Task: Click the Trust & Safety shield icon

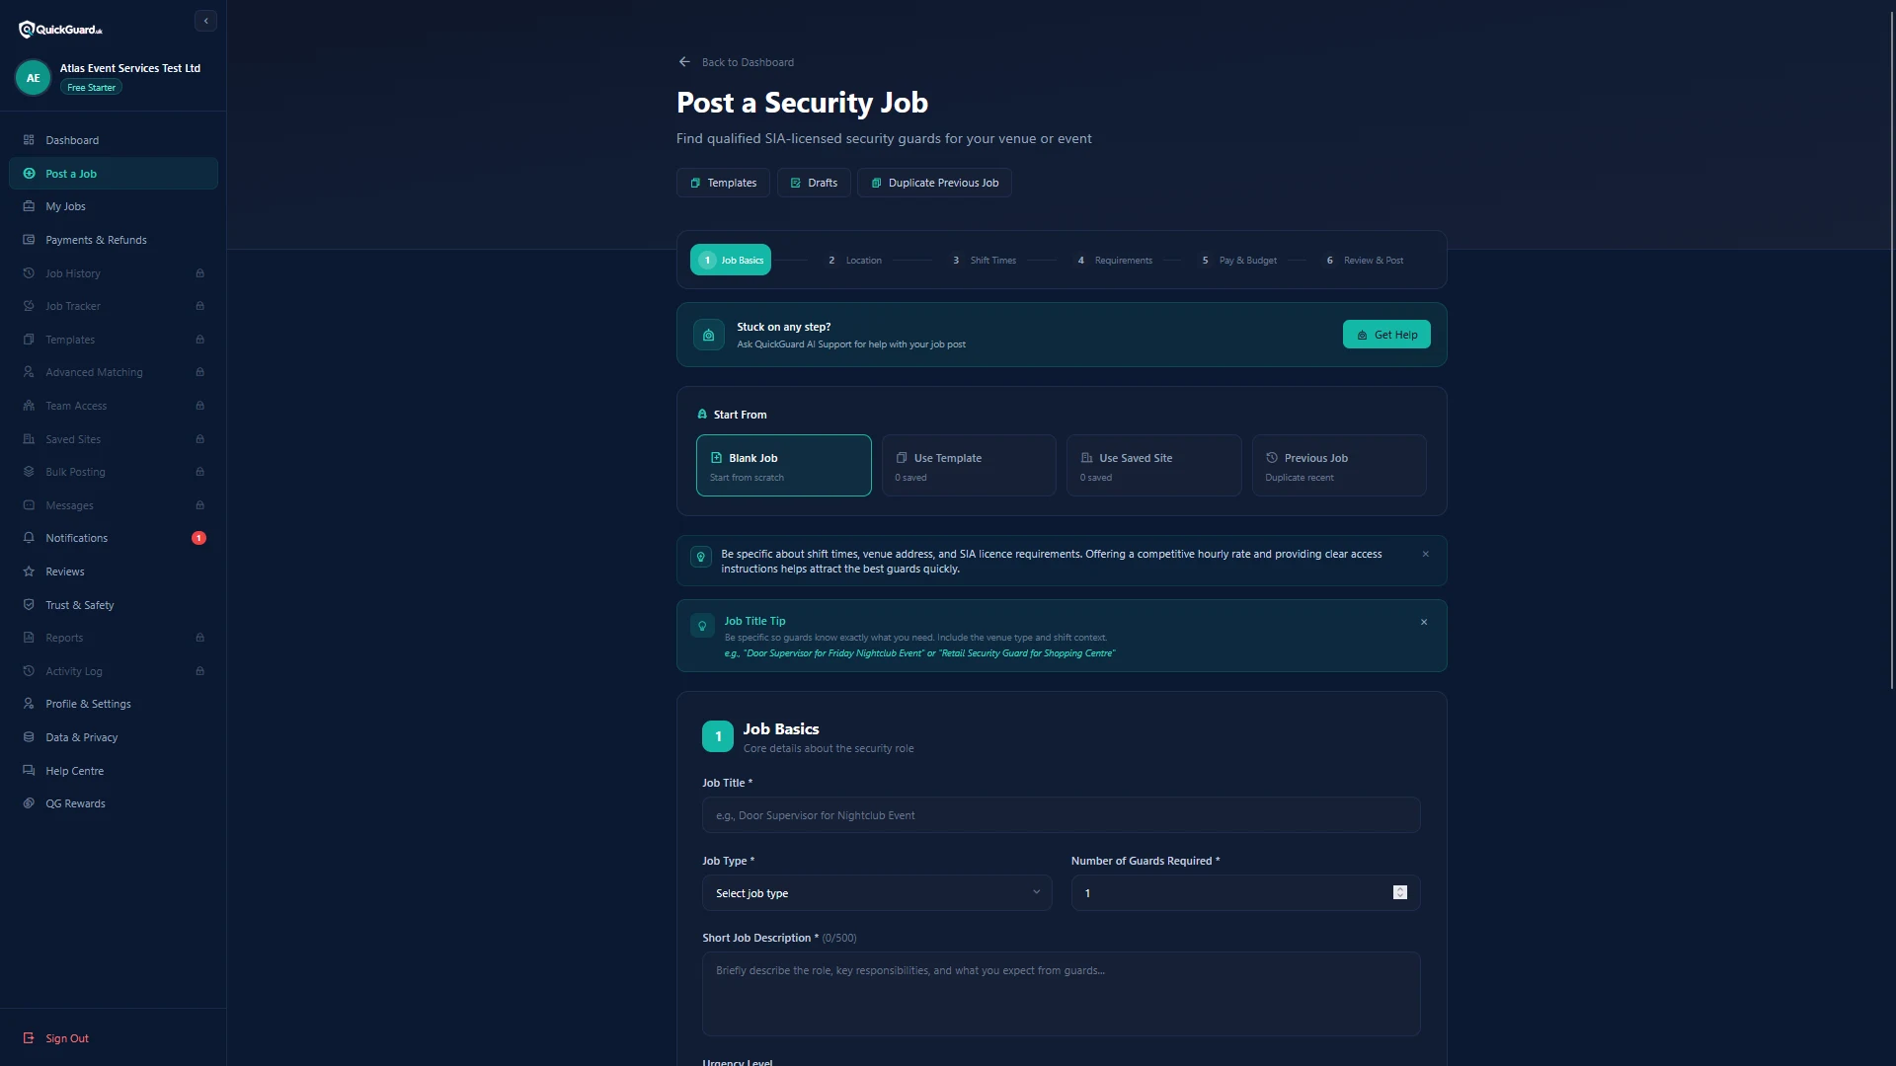Action: 29,605
